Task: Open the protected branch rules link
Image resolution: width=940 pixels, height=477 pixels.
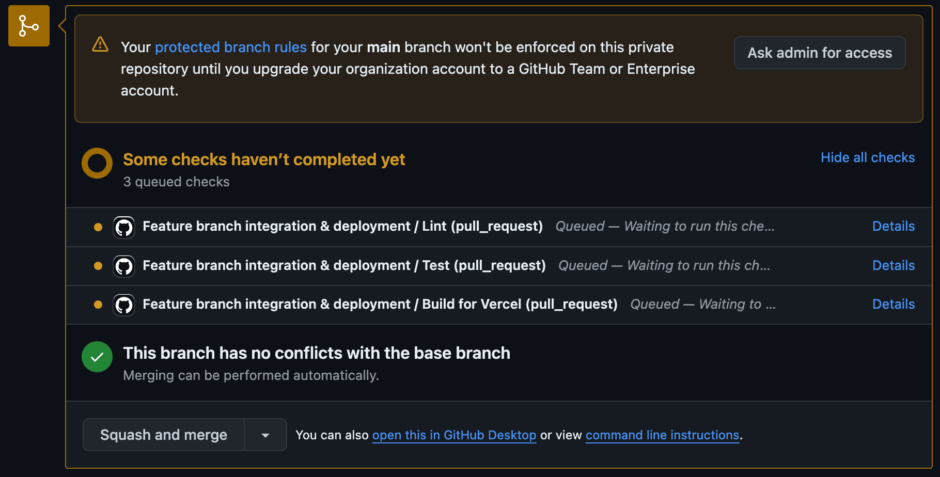Action: 231,47
